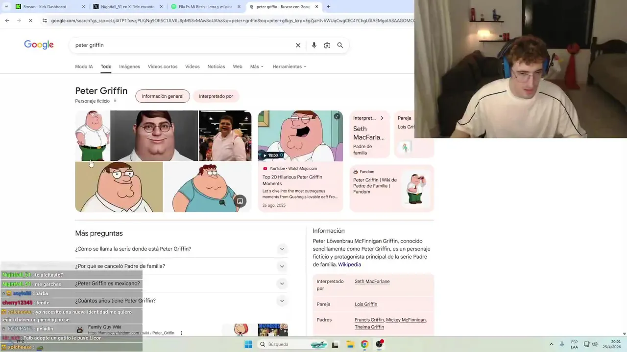Open the three-dot menu beside Personaje ficticio
This screenshot has height=352, width=627.
(x=115, y=101)
